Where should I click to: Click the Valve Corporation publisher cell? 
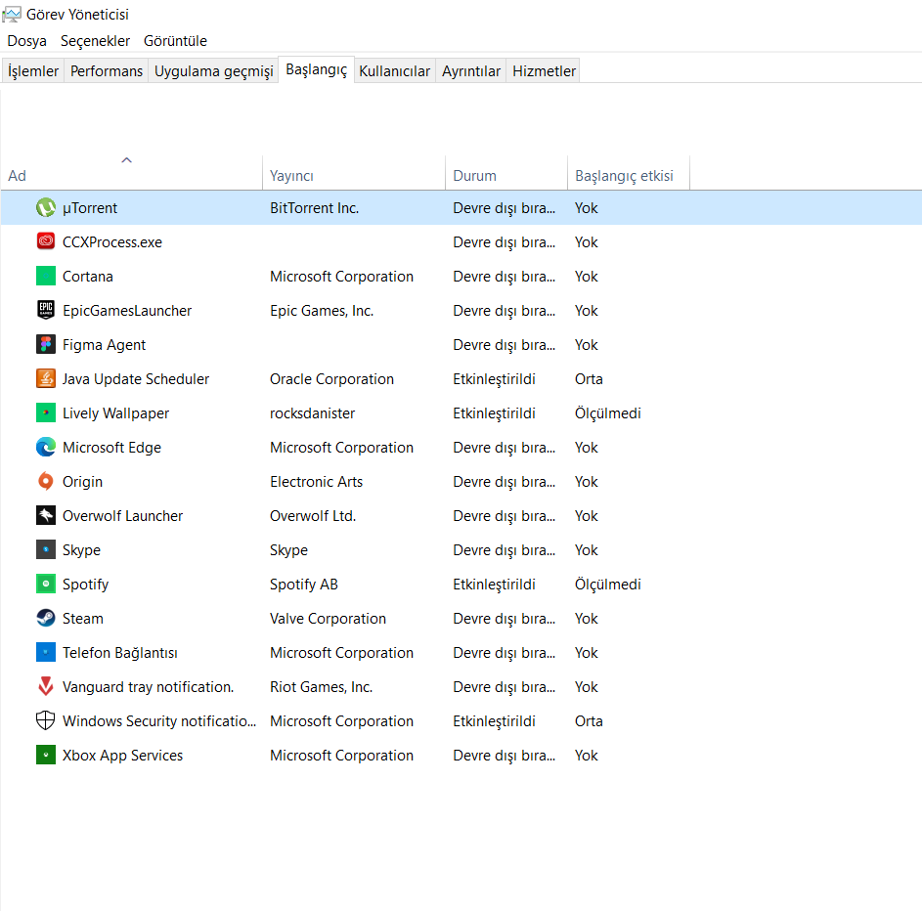[x=329, y=619]
